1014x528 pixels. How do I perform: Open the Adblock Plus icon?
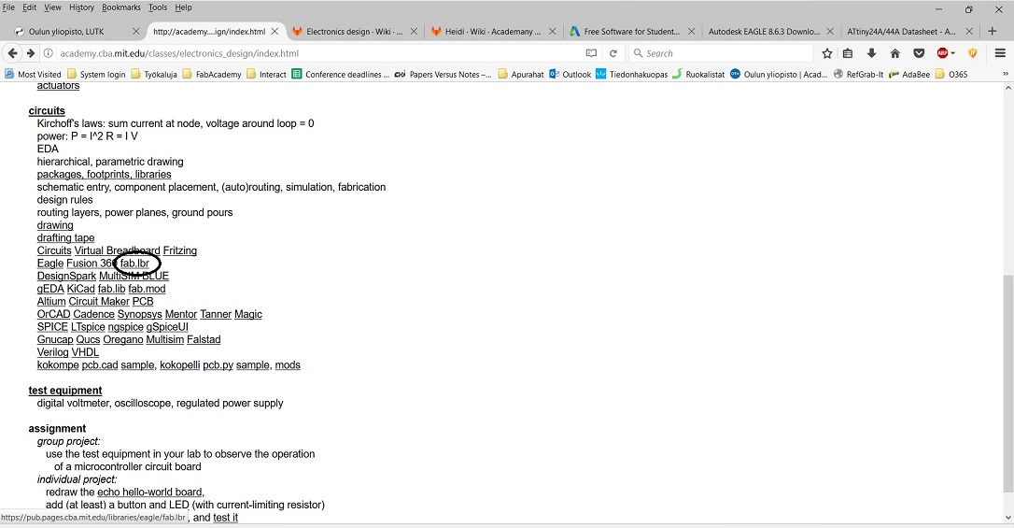coord(942,53)
